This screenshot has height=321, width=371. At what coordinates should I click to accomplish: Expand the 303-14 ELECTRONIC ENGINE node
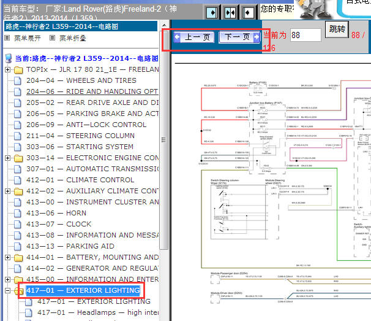coord(7,158)
